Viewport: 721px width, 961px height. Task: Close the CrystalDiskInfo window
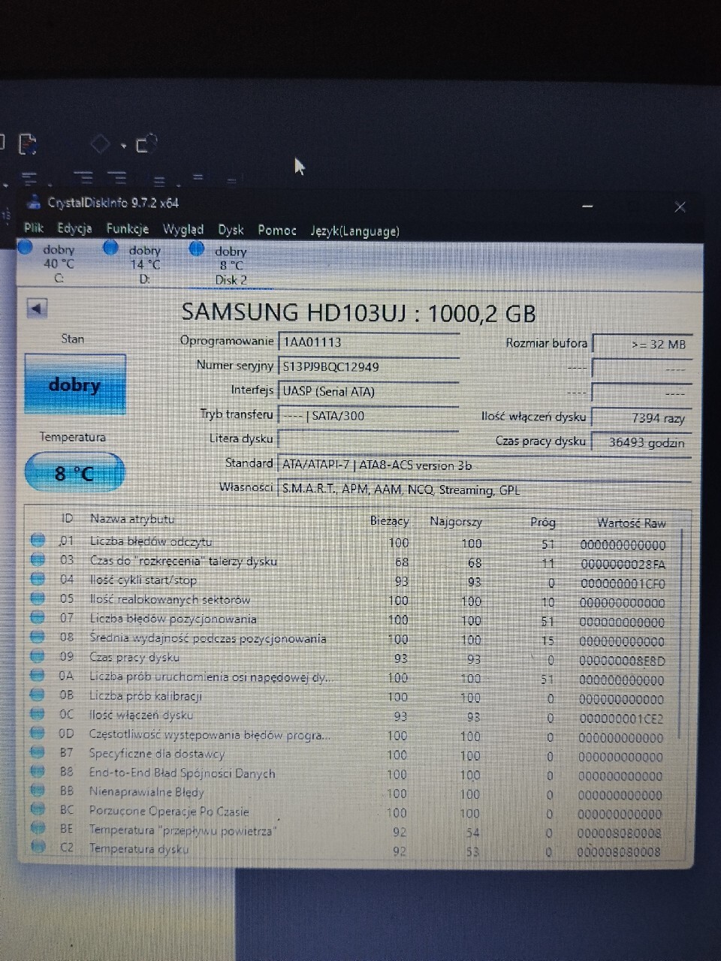click(x=680, y=206)
